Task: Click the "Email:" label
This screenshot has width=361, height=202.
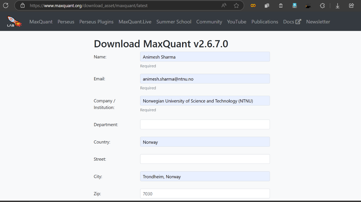Action: (99, 79)
